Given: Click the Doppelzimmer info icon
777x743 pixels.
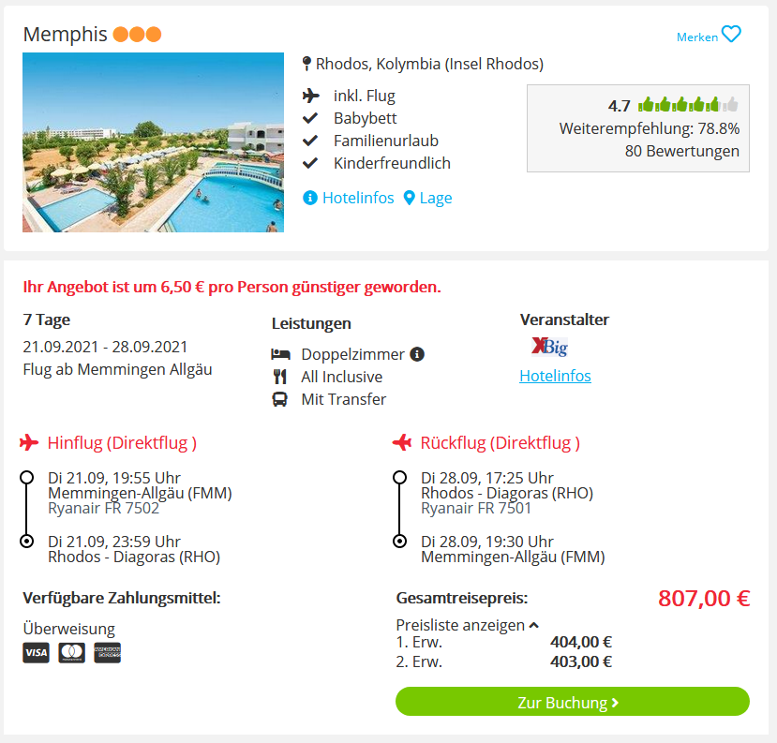Looking at the screenshot, I should coord(417,354).
